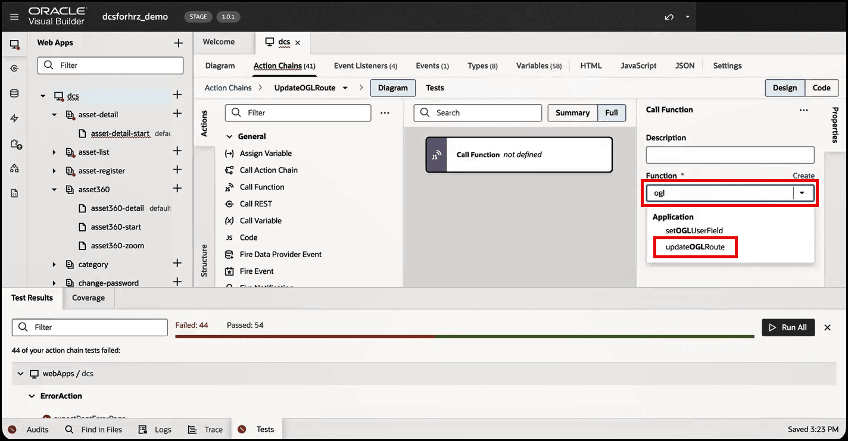Collapse the webApps / dcs test group
848x441 pixels.
21,374
